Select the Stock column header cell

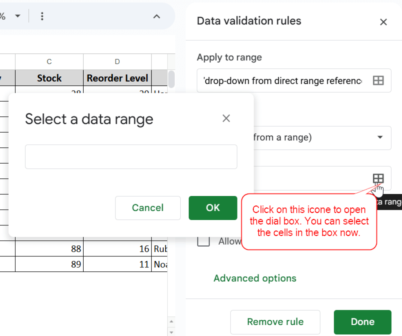click(49, 78)
